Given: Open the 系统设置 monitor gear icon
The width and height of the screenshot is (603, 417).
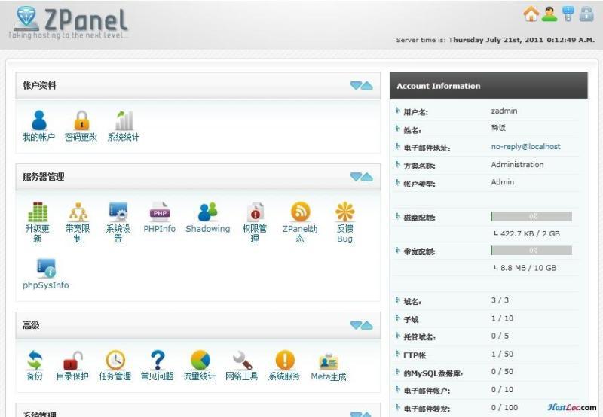Looking at the screenshot, I should 118,212.
